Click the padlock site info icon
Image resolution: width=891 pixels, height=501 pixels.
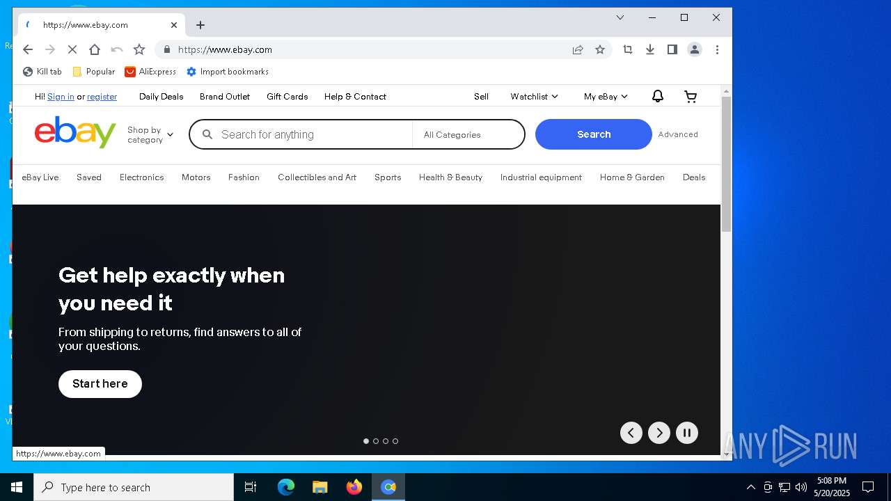coord(166,49)
